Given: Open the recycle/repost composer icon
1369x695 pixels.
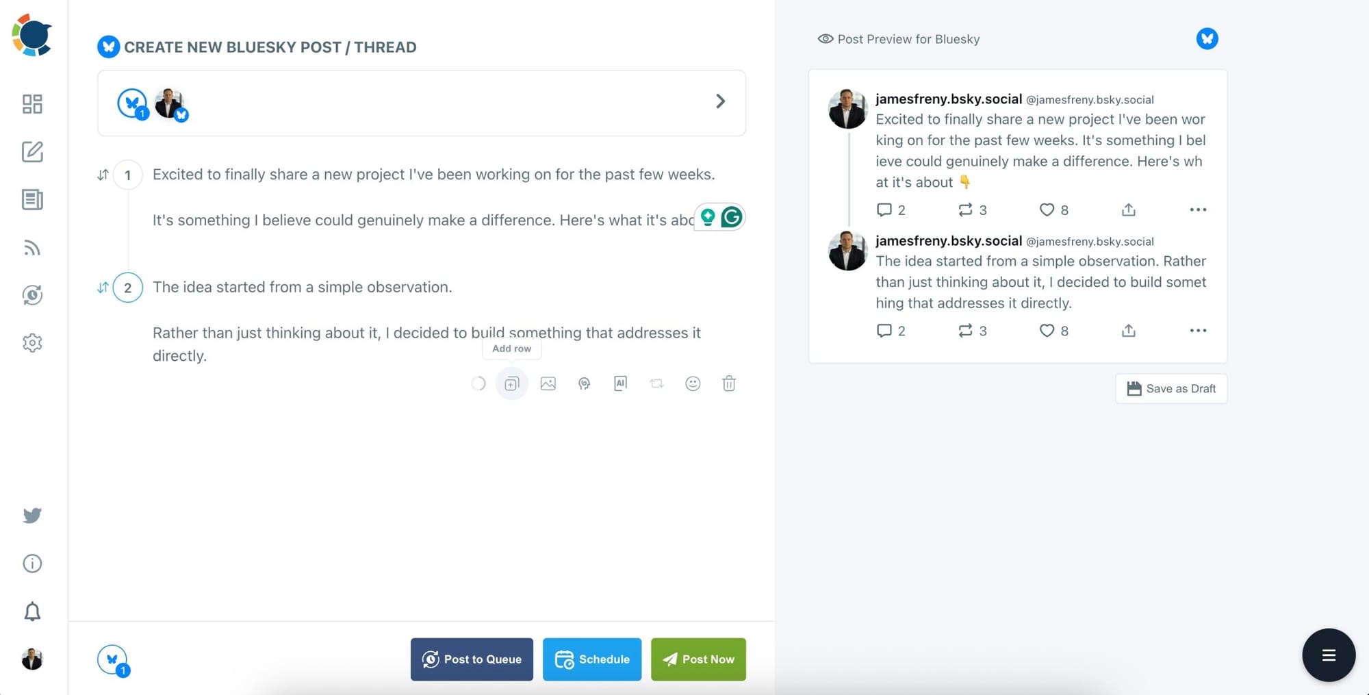Looking at the screenshot, I should pyautogui.click(x=656, y=383).
